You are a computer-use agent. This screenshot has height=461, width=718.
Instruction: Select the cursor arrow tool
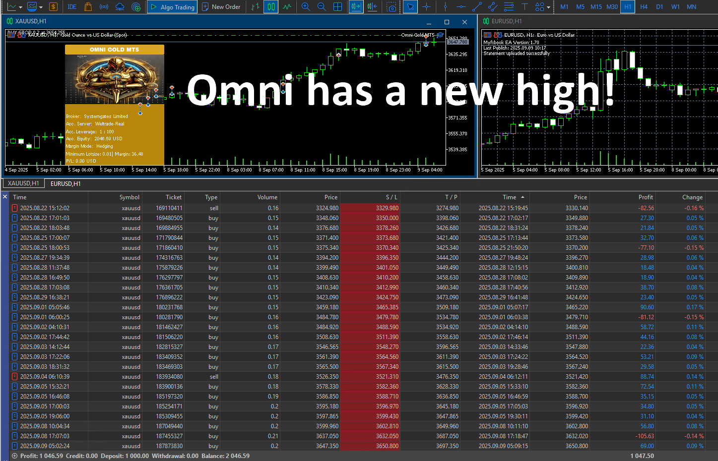click(x=410, y=7)
